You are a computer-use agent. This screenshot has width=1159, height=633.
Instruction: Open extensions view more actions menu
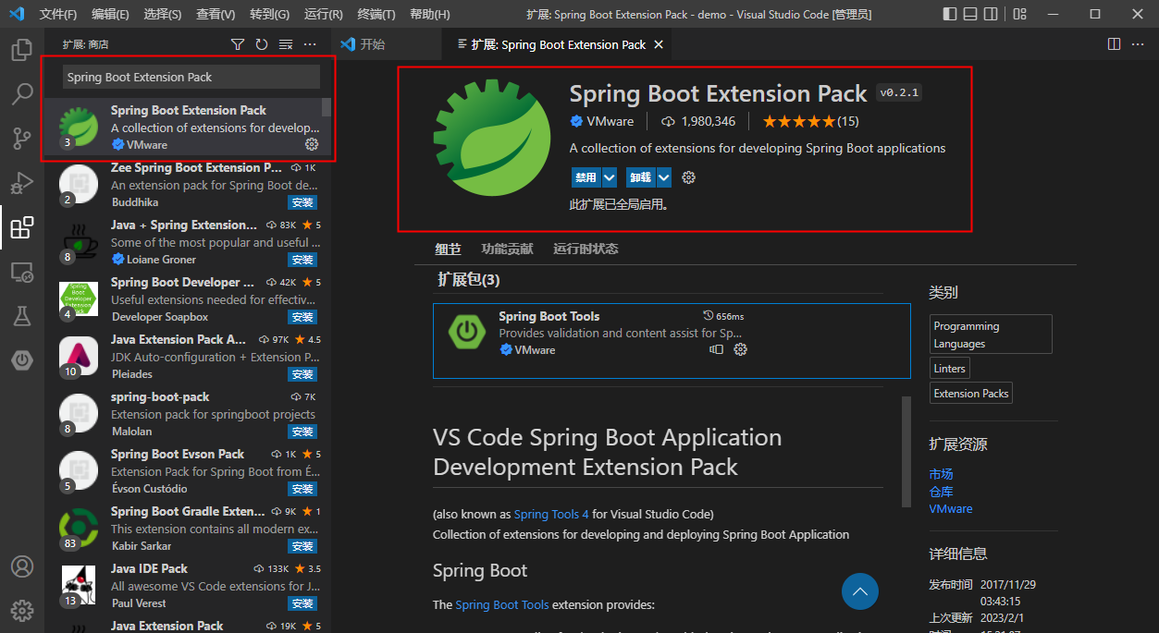(x=310, y=44)
